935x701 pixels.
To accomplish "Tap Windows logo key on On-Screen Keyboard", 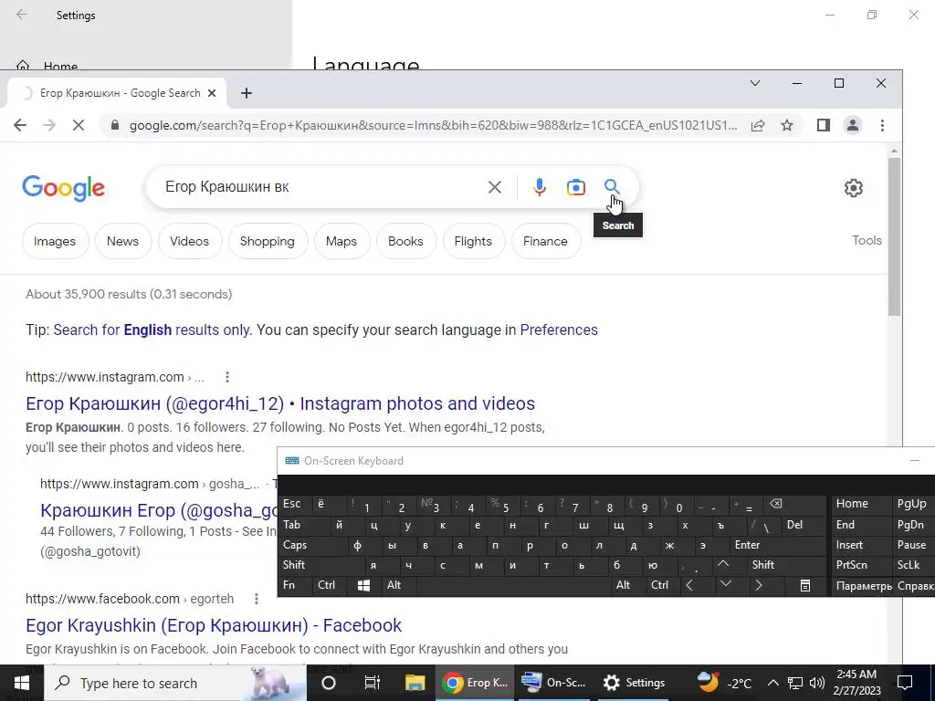I will point(363,585).
